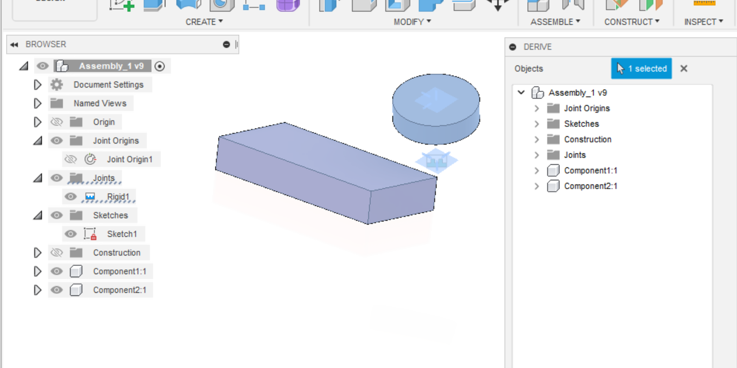Hide the Rigid1 joint

(x=70, y=196)
